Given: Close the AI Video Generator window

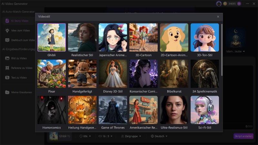Looking at the screenshot, I should (x=254, y=4).
